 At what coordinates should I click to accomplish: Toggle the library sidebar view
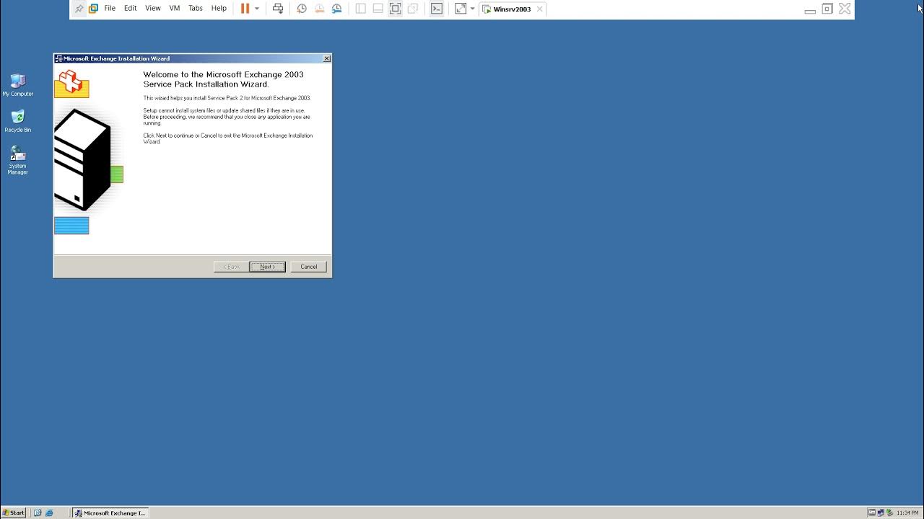361,9
